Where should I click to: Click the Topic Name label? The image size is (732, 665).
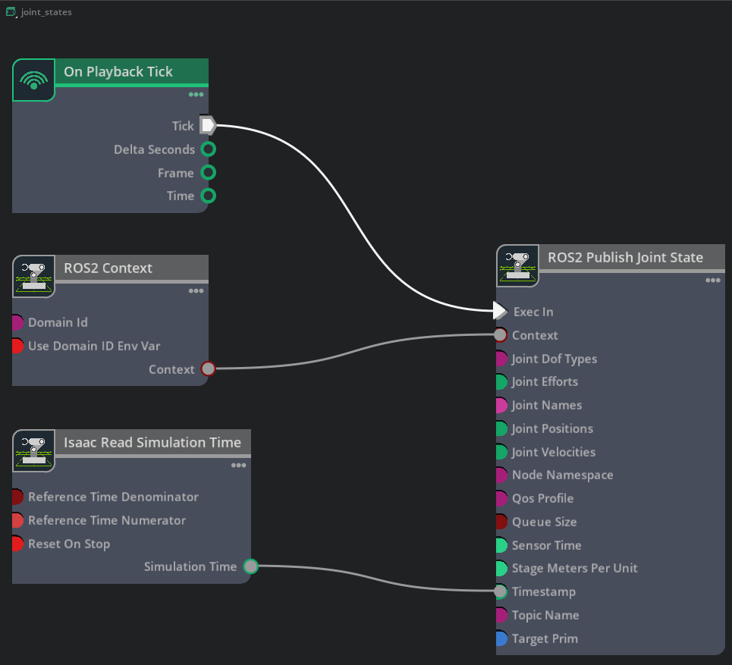(x=545, y=615)
